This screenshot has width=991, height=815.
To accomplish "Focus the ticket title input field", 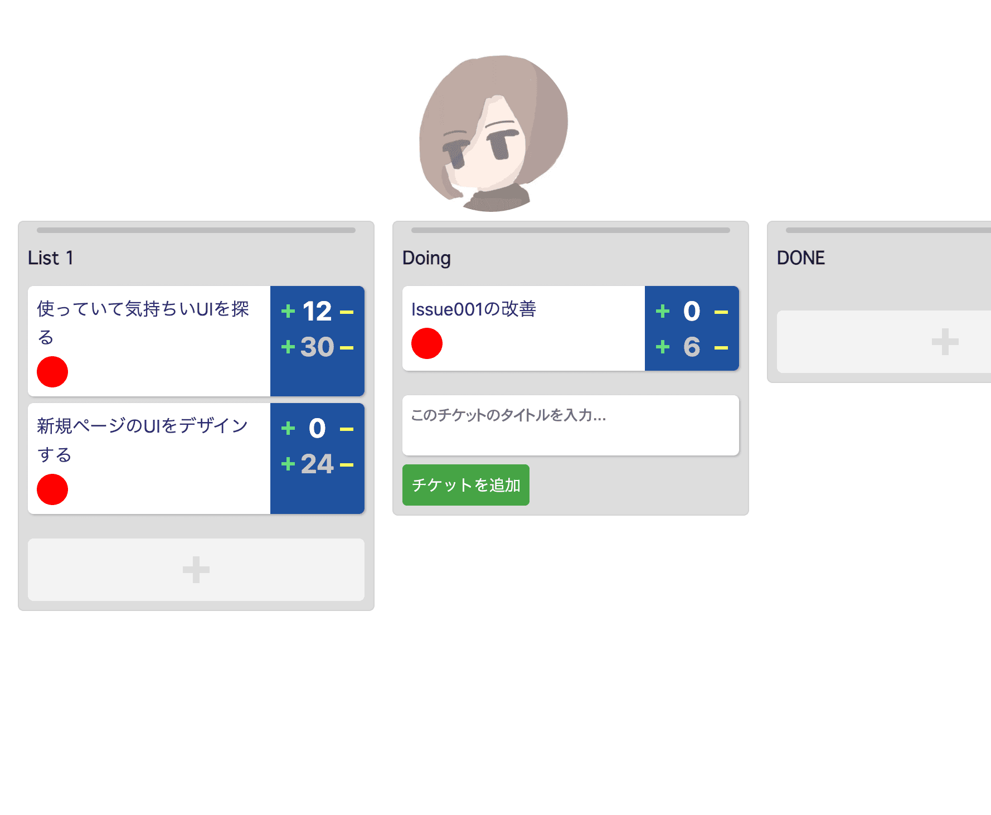I will [571, 425].
